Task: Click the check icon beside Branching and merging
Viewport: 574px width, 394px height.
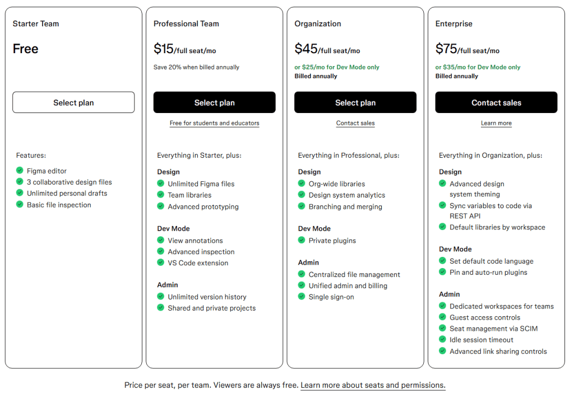Action: click(x=302, y=206)
